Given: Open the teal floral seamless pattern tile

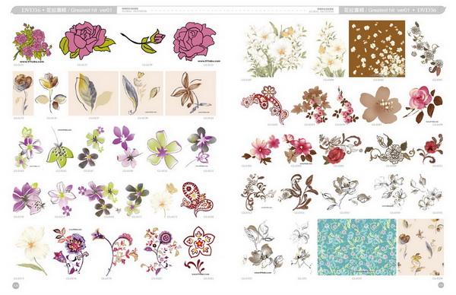Looking at the screenshot, I should point(356,247).
